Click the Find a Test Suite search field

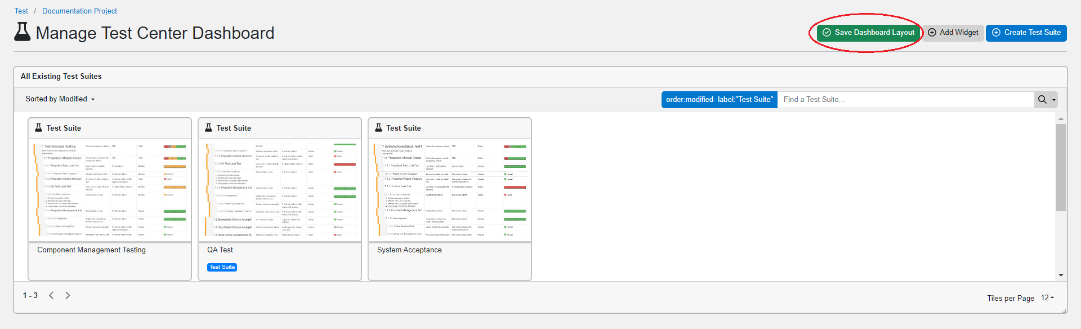(x=905, y=99)
